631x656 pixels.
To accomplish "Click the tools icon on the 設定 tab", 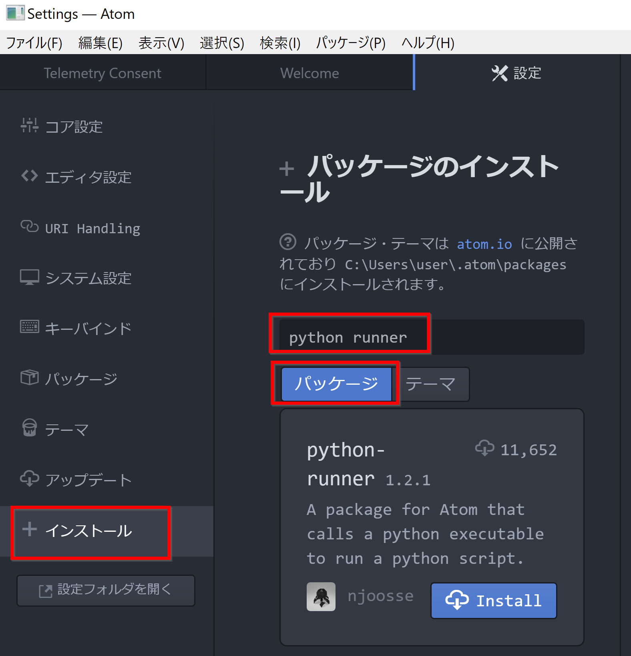I will tap(500, 73).
